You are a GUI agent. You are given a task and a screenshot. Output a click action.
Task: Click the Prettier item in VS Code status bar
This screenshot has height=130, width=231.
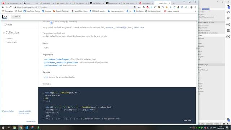(218, 124)
